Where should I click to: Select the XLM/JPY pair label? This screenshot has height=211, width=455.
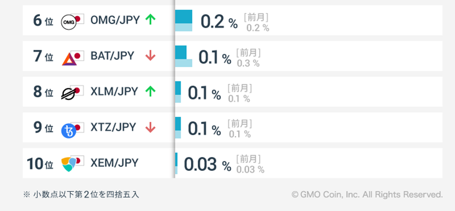[114, 91]
